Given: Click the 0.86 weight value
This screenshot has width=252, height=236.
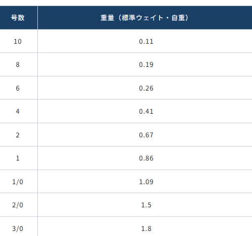Looking at the screenshot, I should click(x=146, y=159).
